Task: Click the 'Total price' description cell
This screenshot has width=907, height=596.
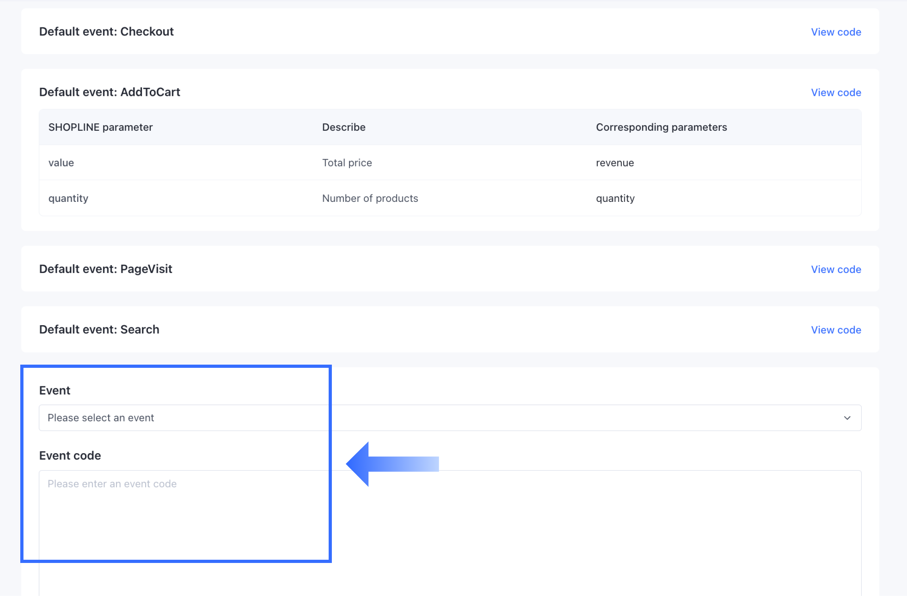Action: click(x=347, y=163)
